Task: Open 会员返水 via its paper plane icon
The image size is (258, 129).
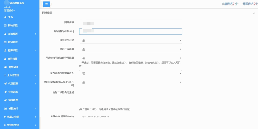Action: (6, 92)
